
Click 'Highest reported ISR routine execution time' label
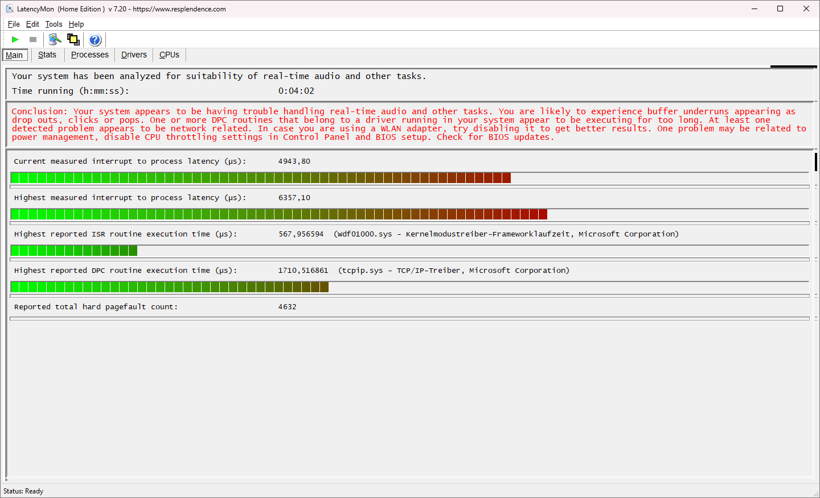[125, 234]
